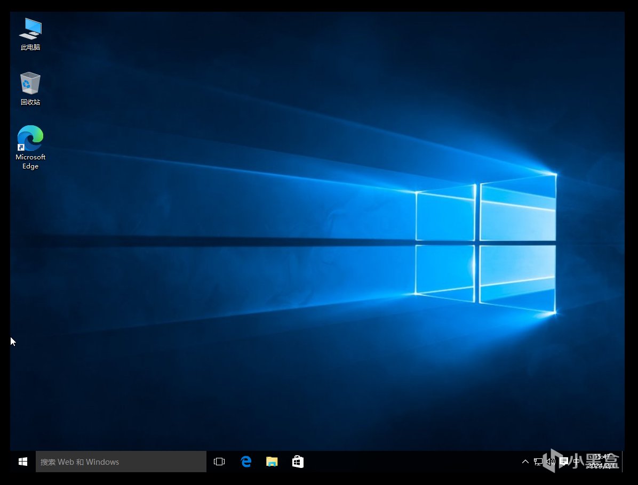Viewport: 638px width, 485px height.
Task: Select the 回收站 recycle bin icon
Action: tap(30, 88)
